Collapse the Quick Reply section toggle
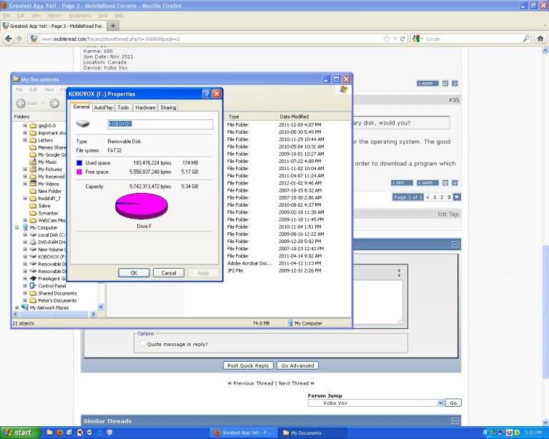The image size is (549, 439). 455,244
